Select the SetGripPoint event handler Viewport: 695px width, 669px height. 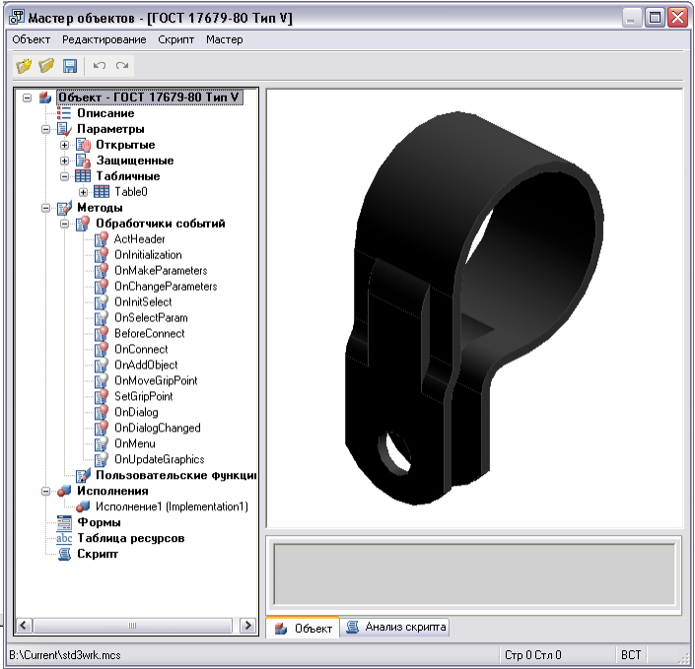coord(144,396)
